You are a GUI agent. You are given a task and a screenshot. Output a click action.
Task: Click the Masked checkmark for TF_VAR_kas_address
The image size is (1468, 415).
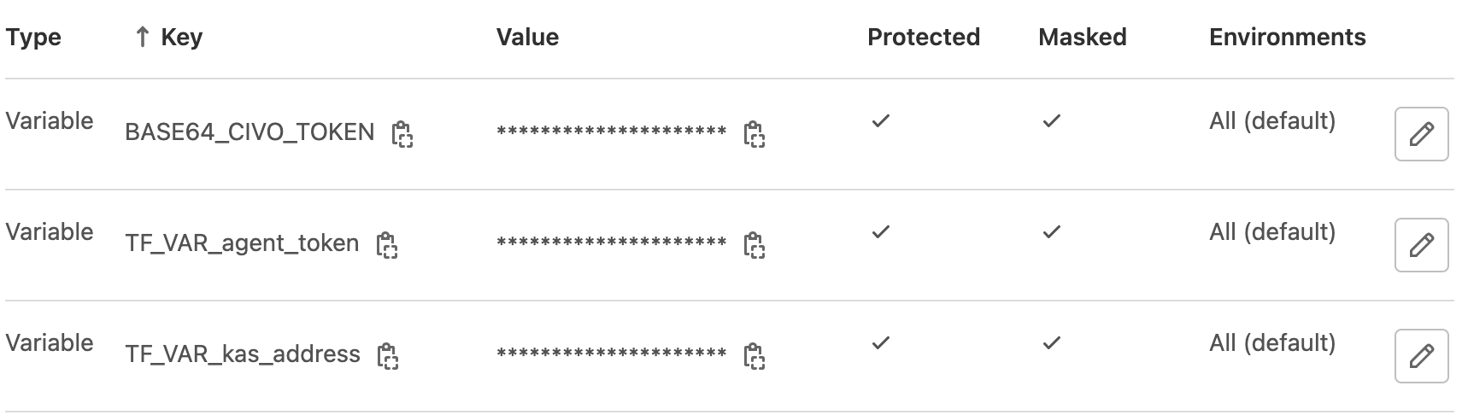1051,343
